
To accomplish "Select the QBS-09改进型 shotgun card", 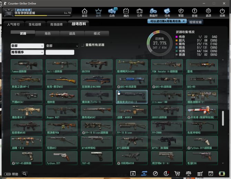I will (132, 82).
